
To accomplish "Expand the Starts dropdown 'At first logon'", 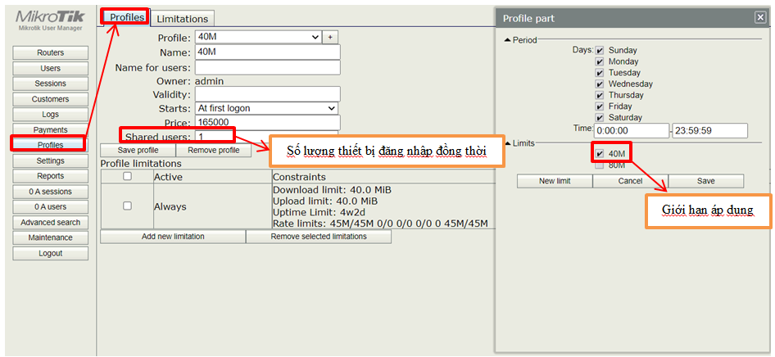I will coord(266,108).
